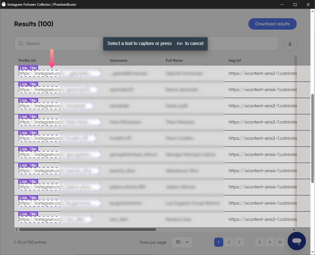Click the previous page arrow in pagination
Viewport: 315px width, 255px height.
[x=206, y=242]
